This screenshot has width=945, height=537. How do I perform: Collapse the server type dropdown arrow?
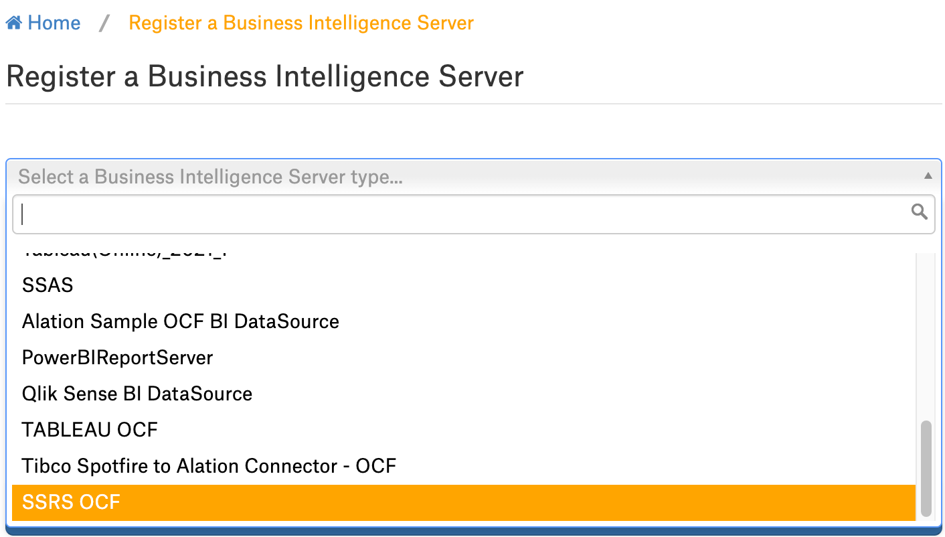click(x=928, y=176)
